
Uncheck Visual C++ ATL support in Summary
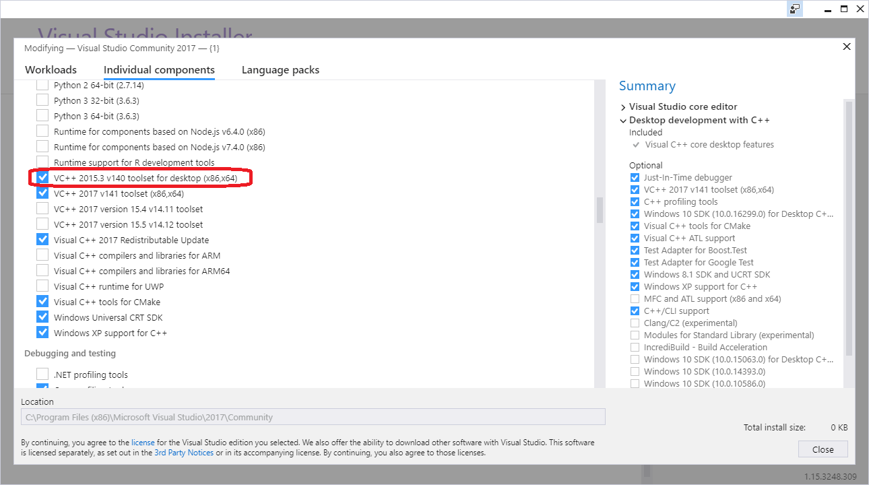coord(635,238)
